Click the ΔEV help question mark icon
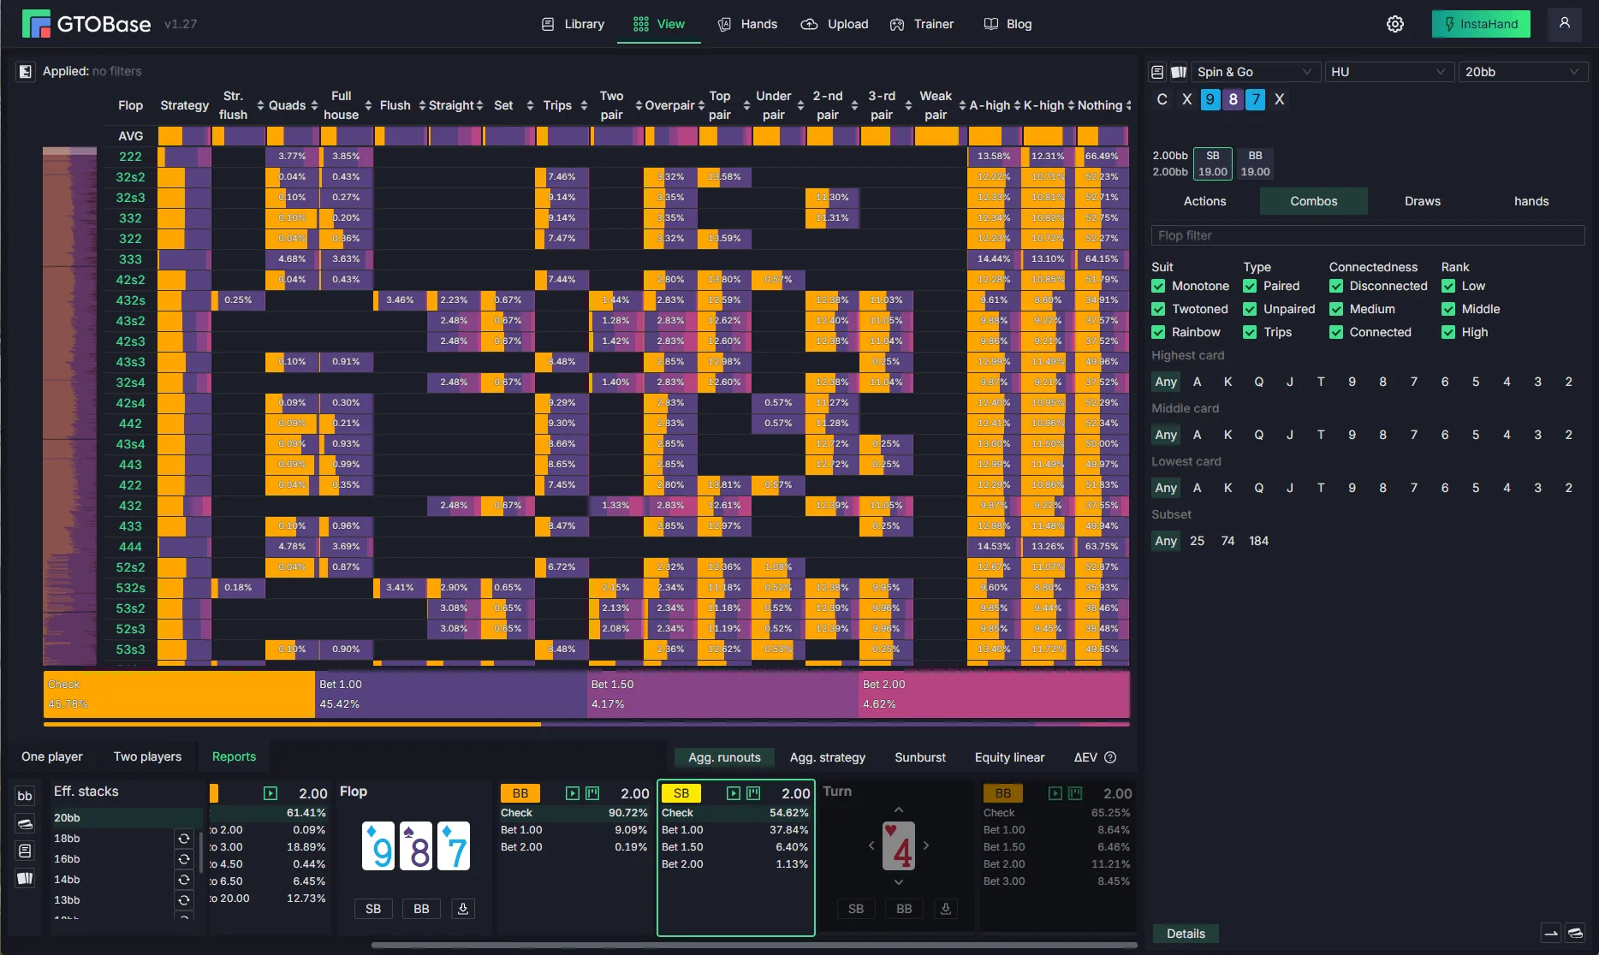1599x955 pixels. pos(1110,757)
